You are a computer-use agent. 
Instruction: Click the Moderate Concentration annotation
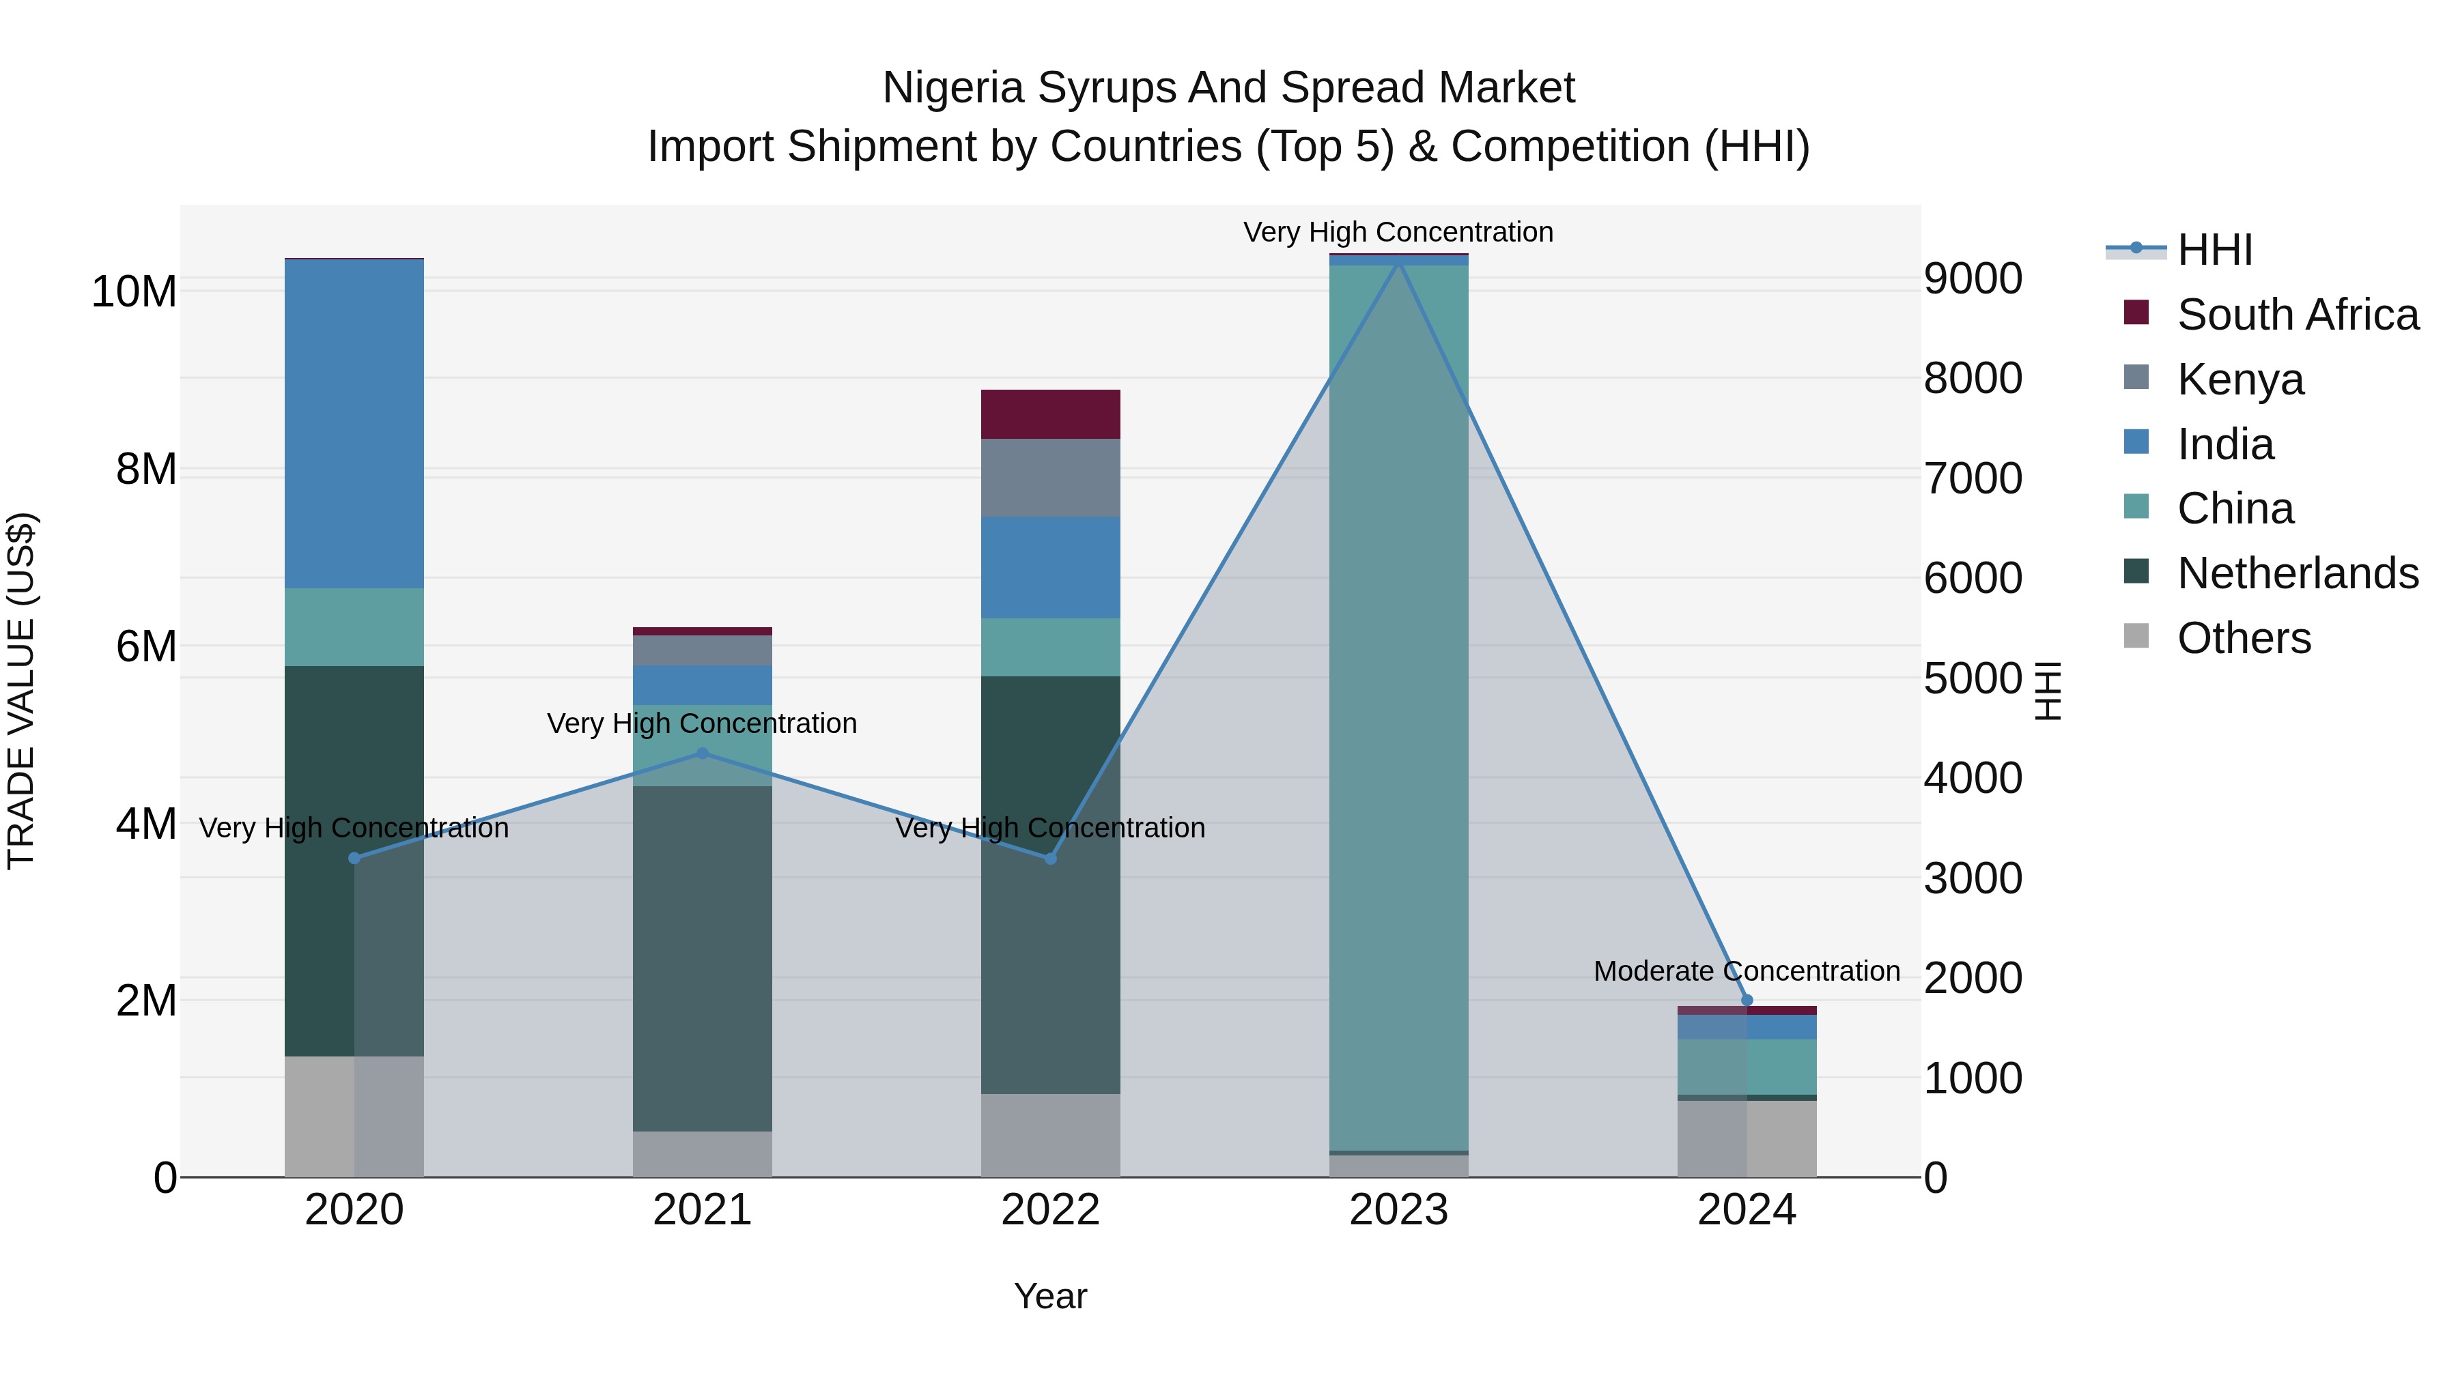tap(1747, 971)
